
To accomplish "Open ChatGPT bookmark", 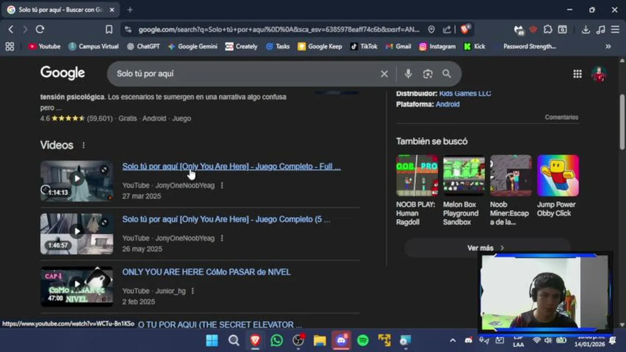I will tap(143, 46).
